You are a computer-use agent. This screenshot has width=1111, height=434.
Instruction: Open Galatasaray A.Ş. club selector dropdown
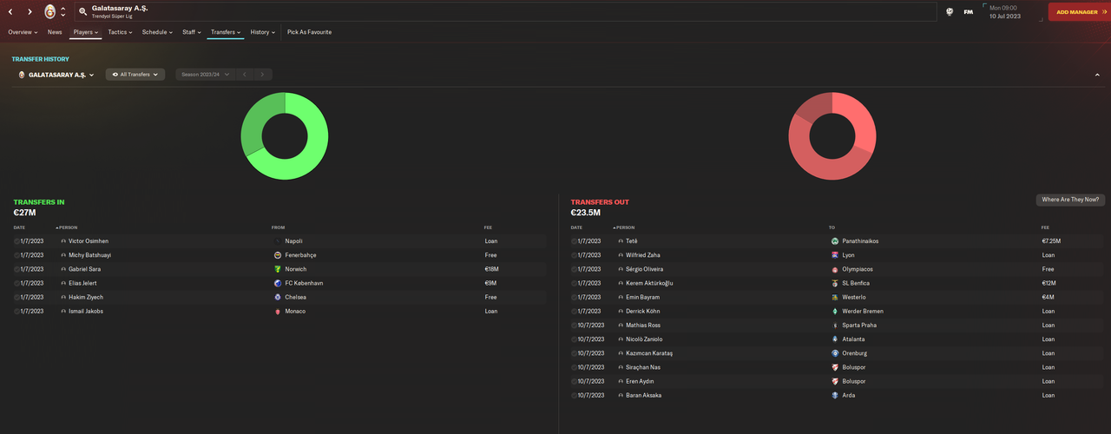[x=56, y=75]
